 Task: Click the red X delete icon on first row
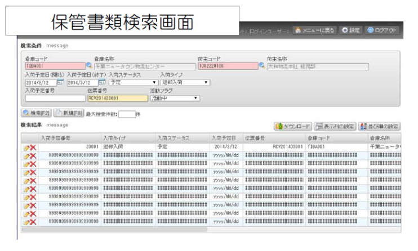33,147
